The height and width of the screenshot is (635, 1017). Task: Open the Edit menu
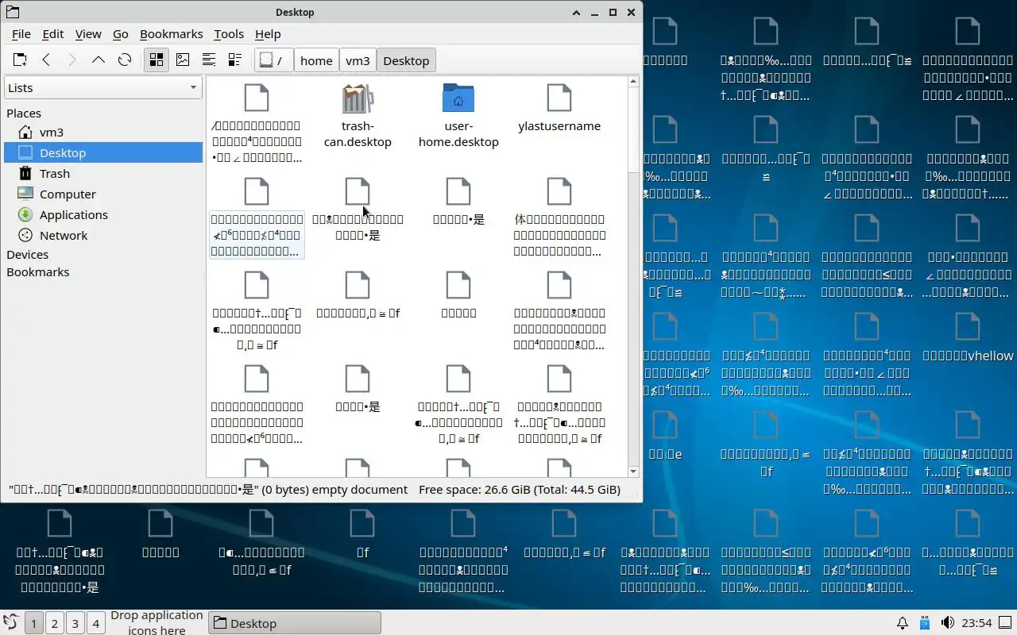(x=53, y=34)
